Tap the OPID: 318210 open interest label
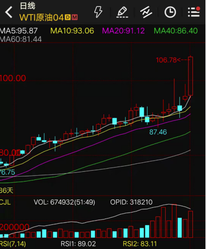 coord(131,202)
